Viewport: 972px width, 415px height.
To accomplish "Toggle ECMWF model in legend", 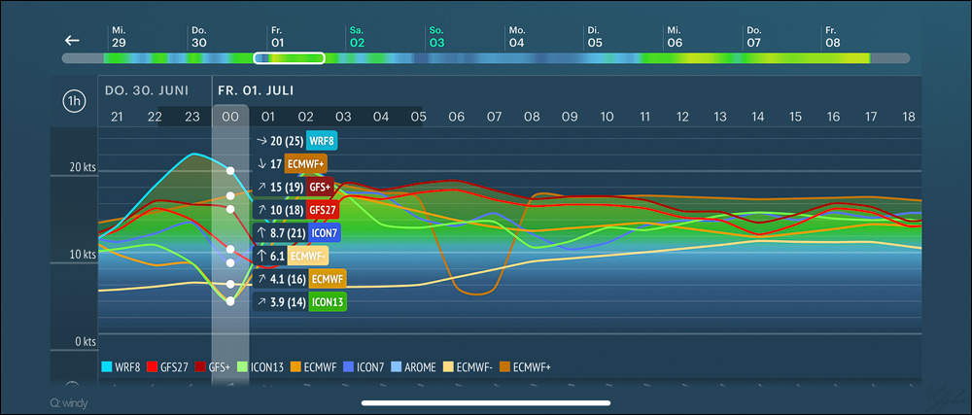I will pyautogui.click(x=313, y=366).
